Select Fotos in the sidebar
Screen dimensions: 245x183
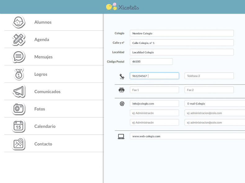pyautogui.click(x=54, y=109)
